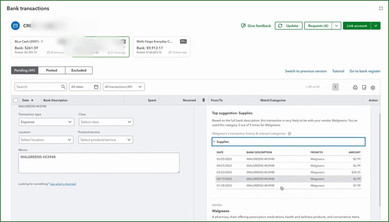The image size is (389, 222).
Task: Open the Tutorial link
Action: pos(338,71)
